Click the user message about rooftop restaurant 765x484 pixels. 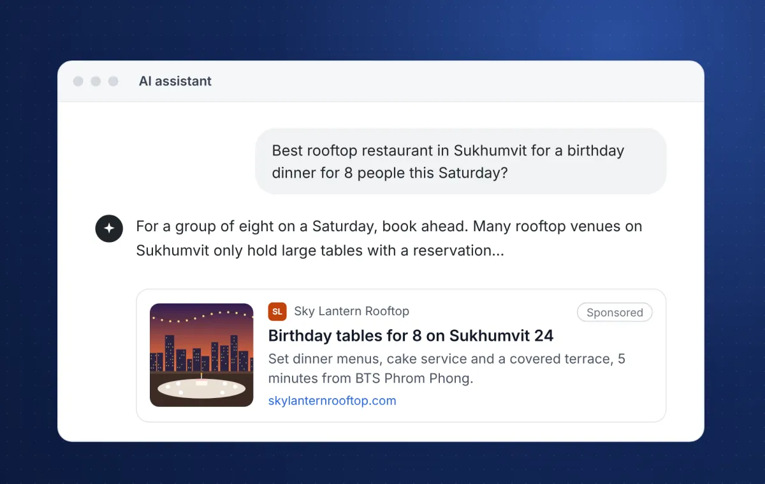pos(461,161)
